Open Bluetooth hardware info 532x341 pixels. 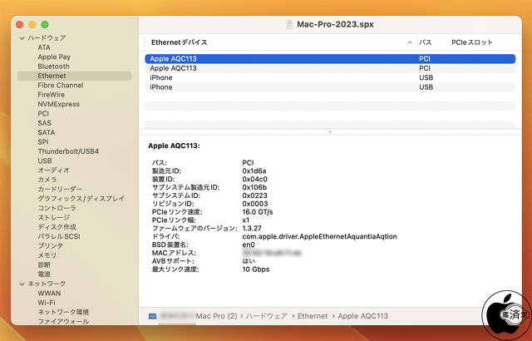click(53, 67)
